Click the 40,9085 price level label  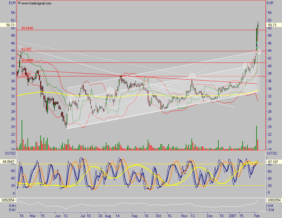point(27,61)
